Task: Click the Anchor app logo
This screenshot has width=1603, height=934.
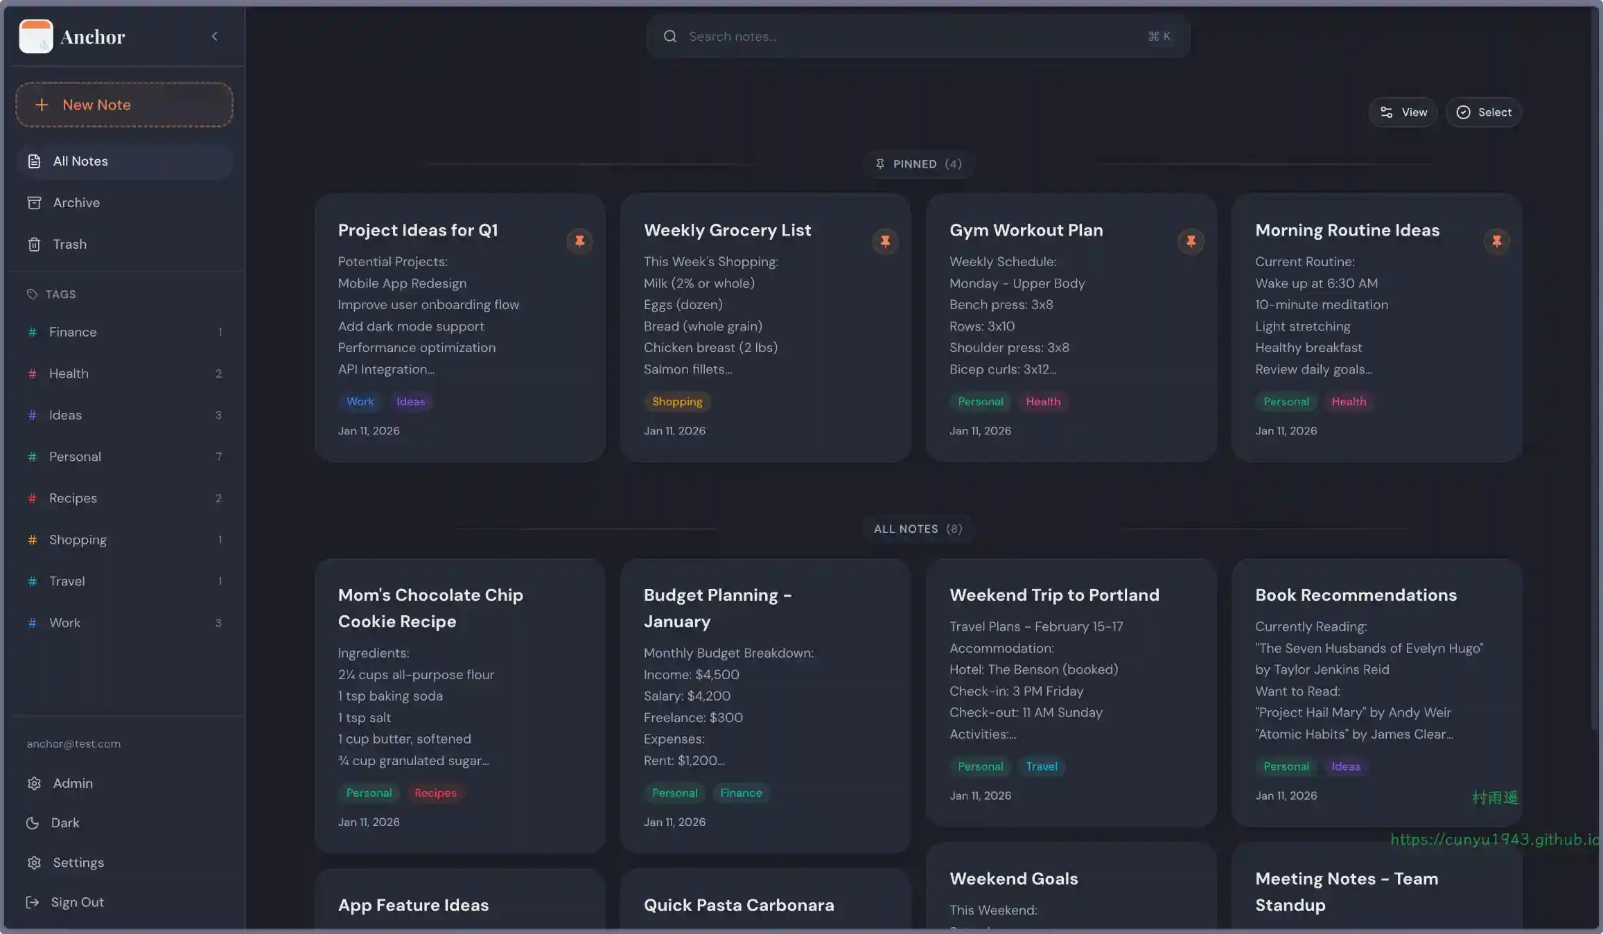Action: coord(36,37)
